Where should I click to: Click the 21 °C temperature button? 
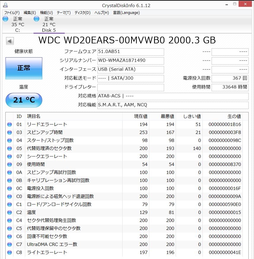24,100
